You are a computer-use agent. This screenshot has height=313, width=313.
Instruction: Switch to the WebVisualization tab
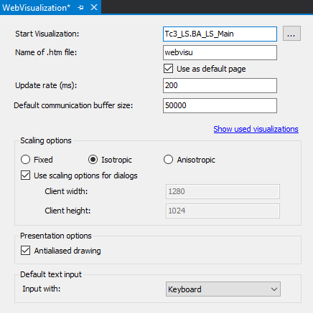37,7
